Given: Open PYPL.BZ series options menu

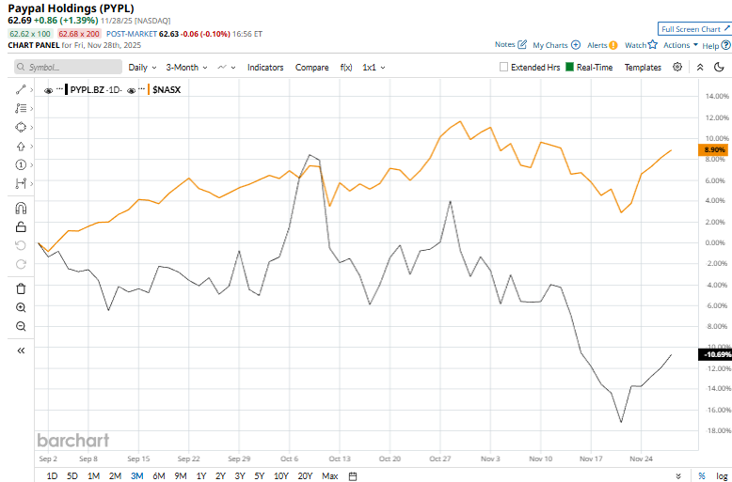Looking at the screenshot, I should coord(59,89).
